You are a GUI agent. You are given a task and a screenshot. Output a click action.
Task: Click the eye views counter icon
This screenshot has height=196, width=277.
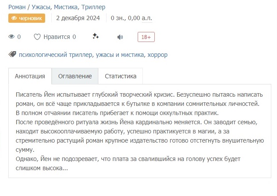(11, 37)
